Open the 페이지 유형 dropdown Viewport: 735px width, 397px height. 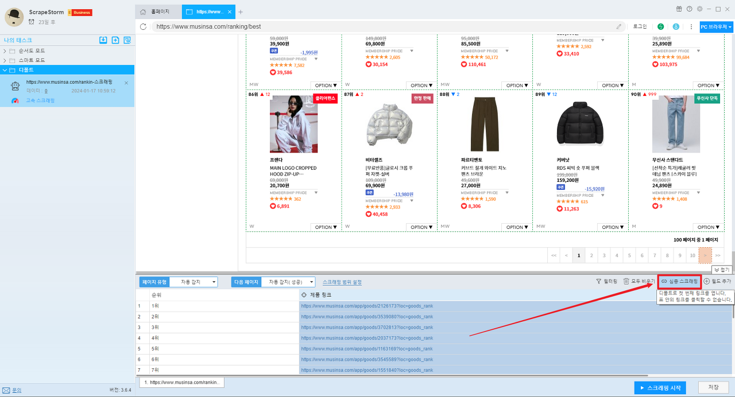(194, 282)
